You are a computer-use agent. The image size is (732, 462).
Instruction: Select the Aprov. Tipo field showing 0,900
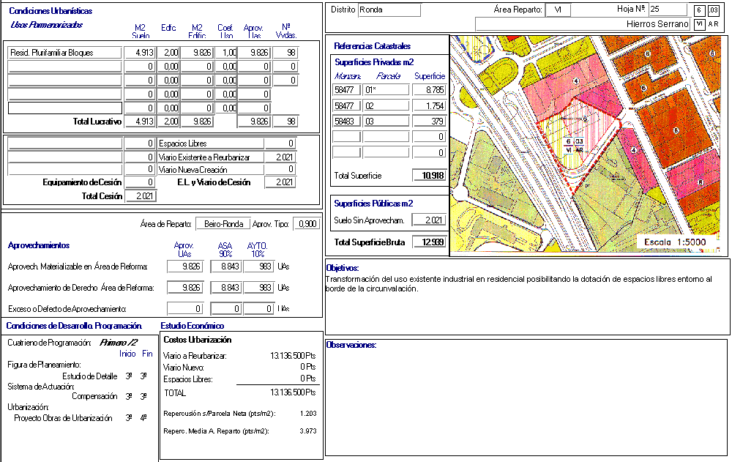305,224
